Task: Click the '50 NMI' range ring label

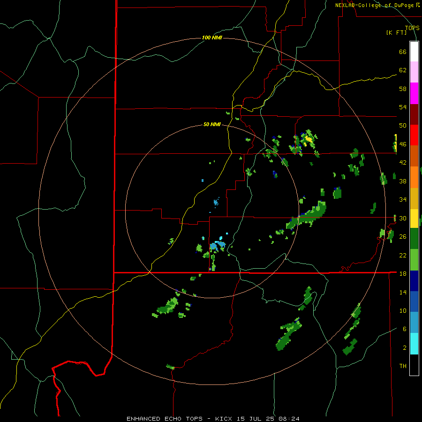Action: pos(212,124)
